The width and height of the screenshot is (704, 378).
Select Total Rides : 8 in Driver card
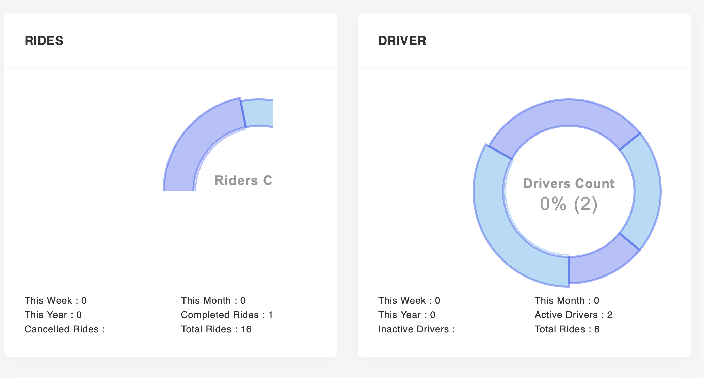click(x=567, y=329)
